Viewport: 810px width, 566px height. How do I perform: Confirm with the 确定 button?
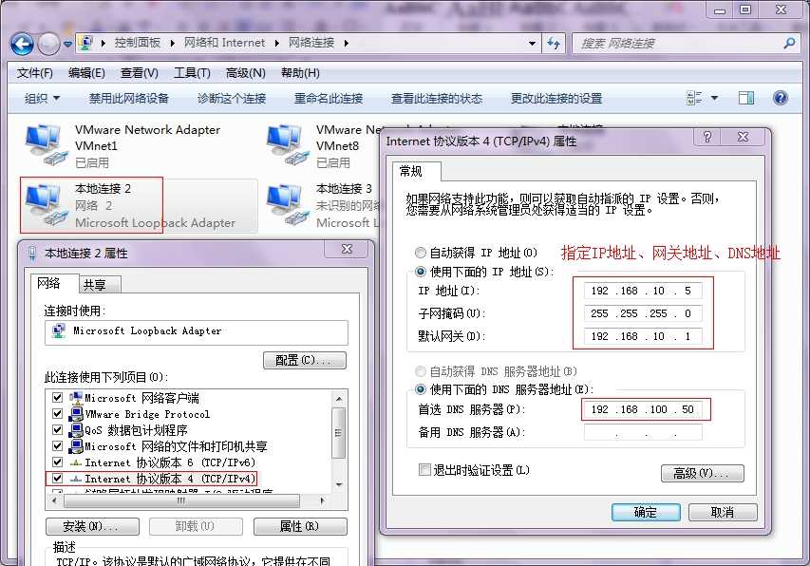click(646, 512)
